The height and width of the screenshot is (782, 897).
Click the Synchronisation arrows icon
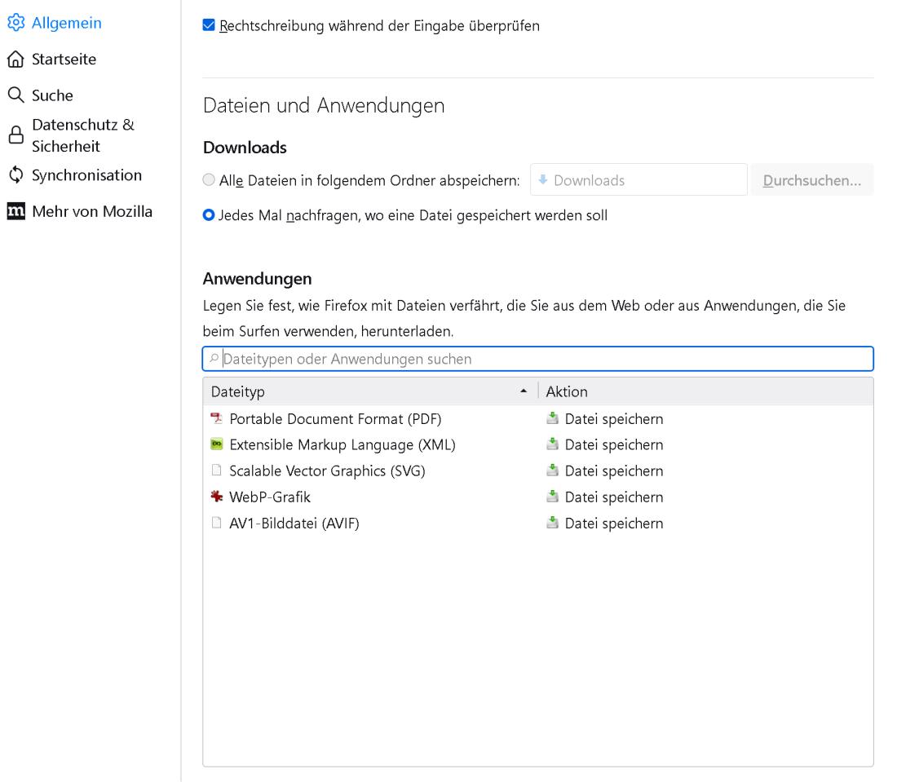click(15, 175)
